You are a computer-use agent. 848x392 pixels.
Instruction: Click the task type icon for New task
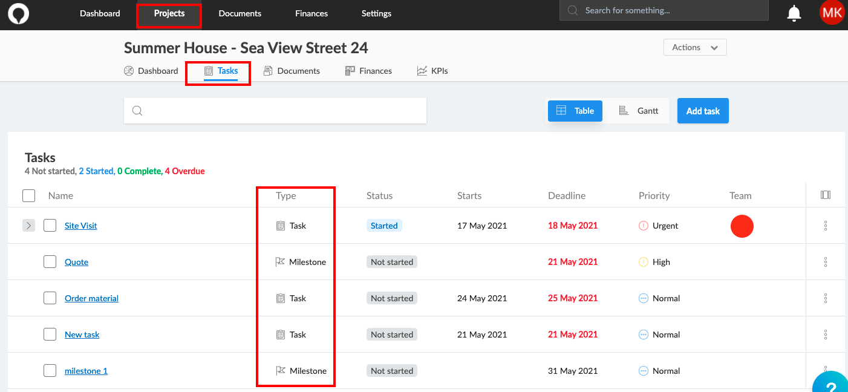pyautogui.click(x=281, y=335)
